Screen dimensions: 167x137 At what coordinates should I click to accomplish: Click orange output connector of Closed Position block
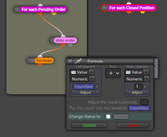coord(129,12)
